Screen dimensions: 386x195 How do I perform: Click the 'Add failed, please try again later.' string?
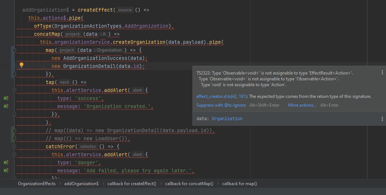point(138,171)
